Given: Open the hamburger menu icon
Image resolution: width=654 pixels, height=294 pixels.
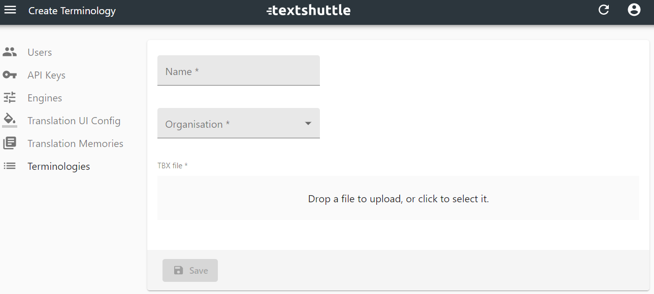Looking at the screenshot, I should pos(10,10).
